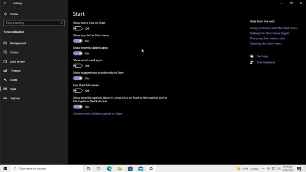Open the sunny weather widget

[248, 169]
